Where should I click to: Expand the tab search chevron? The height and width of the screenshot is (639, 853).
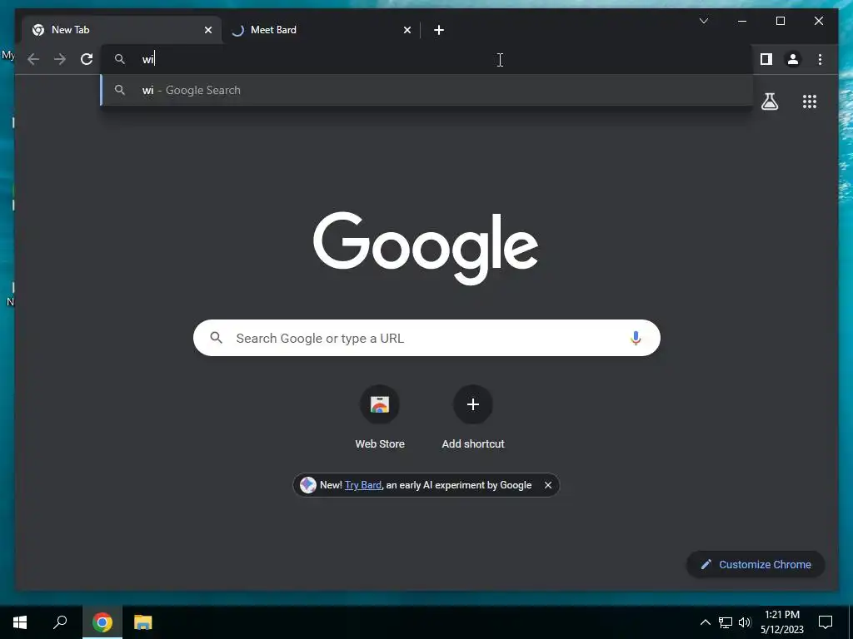tap(703, 21)
